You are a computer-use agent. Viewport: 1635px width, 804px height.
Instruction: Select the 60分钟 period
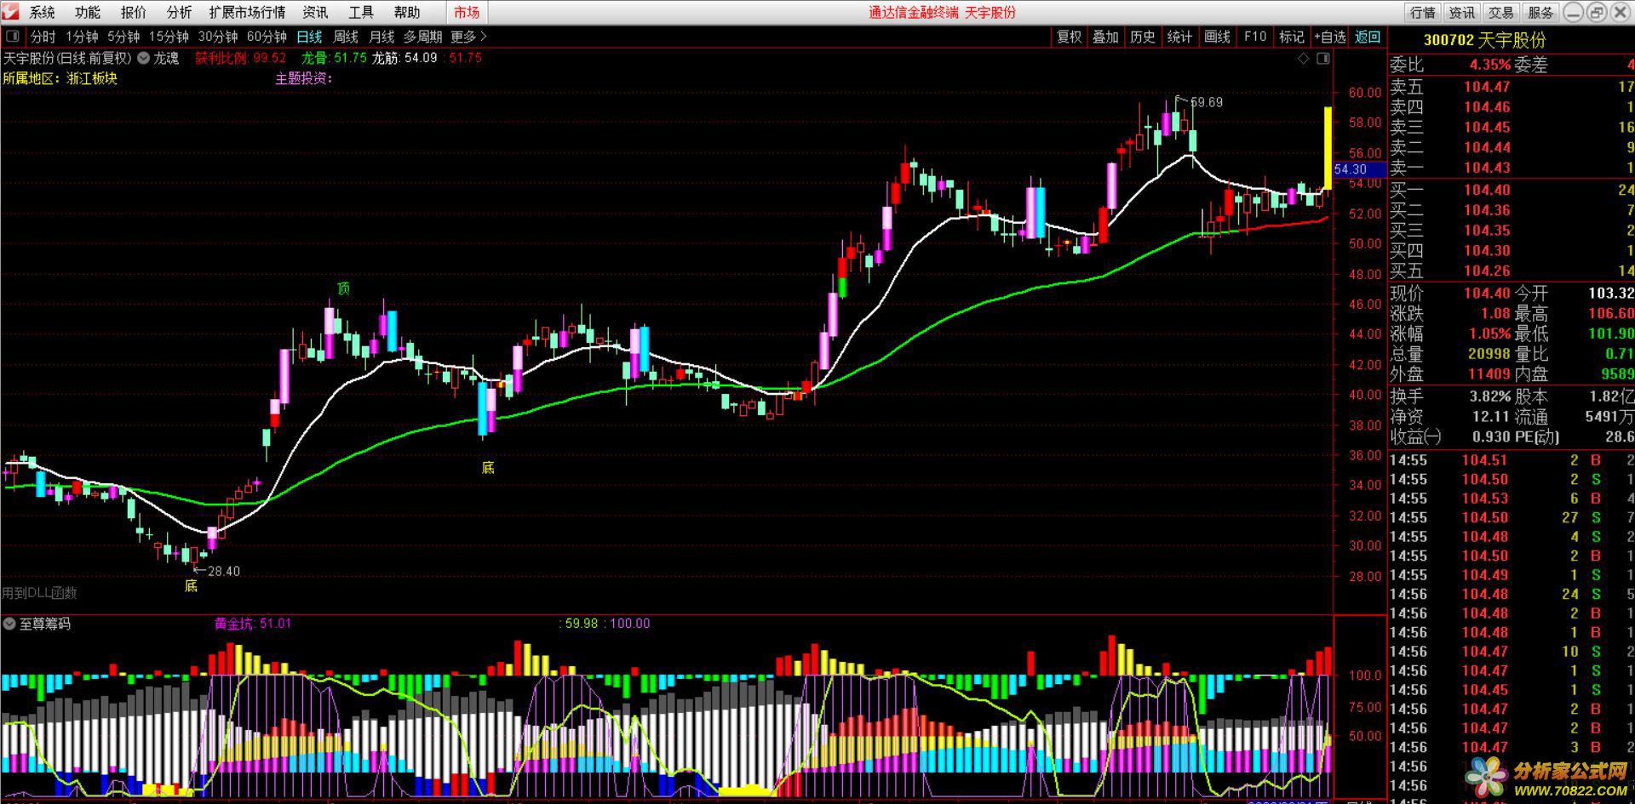point(267,37)
